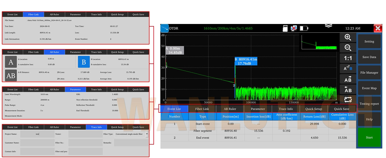Toggle the A/B cursor lock icon
The height and width of the screenshot is (158, 386).
click(x=348, y=68)
